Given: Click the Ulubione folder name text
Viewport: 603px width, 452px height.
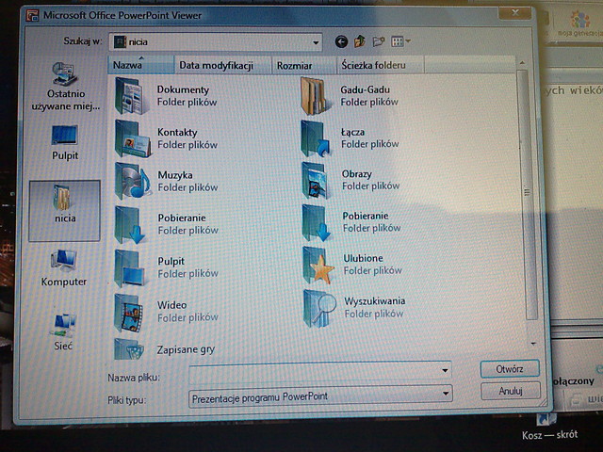Looking at the screenshot, I should (x=363, y=258).
